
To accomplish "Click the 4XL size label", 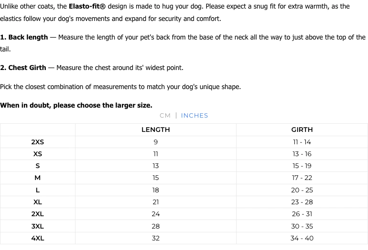I will (38, 238).
